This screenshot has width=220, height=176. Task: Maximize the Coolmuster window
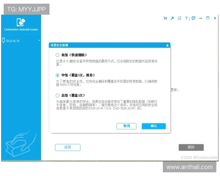click(208, 18)
